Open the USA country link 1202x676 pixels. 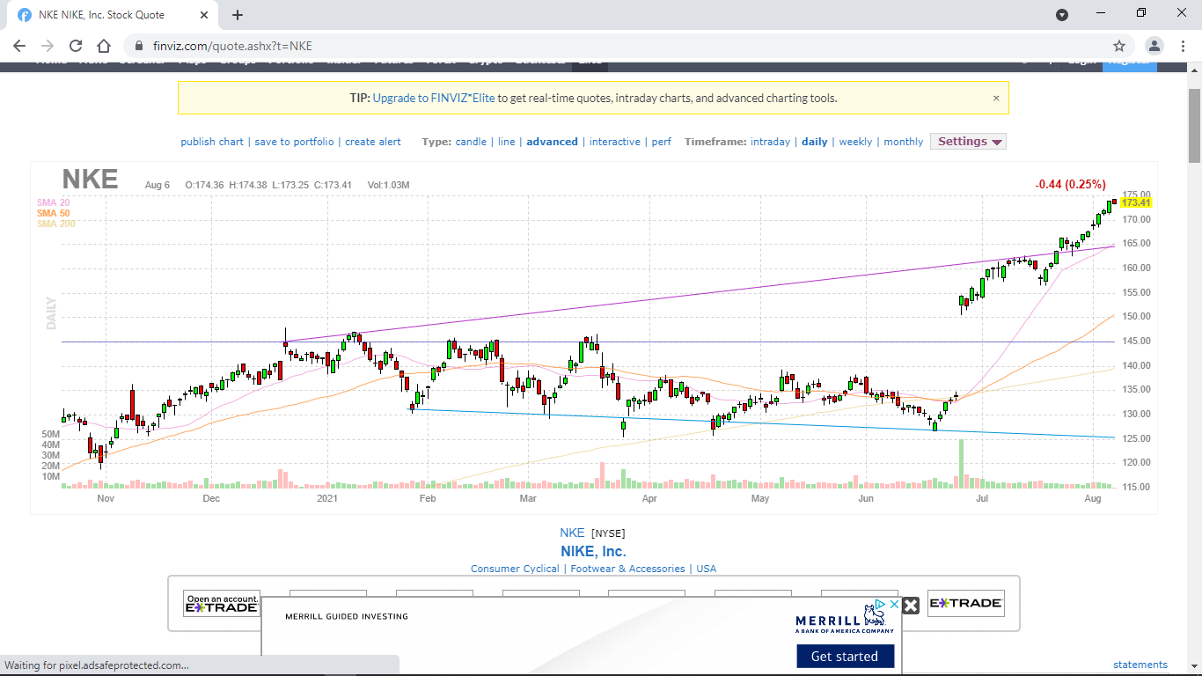coord(707,569)
